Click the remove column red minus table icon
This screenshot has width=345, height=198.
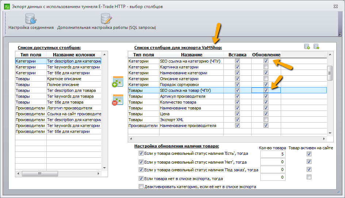[118, 100]
